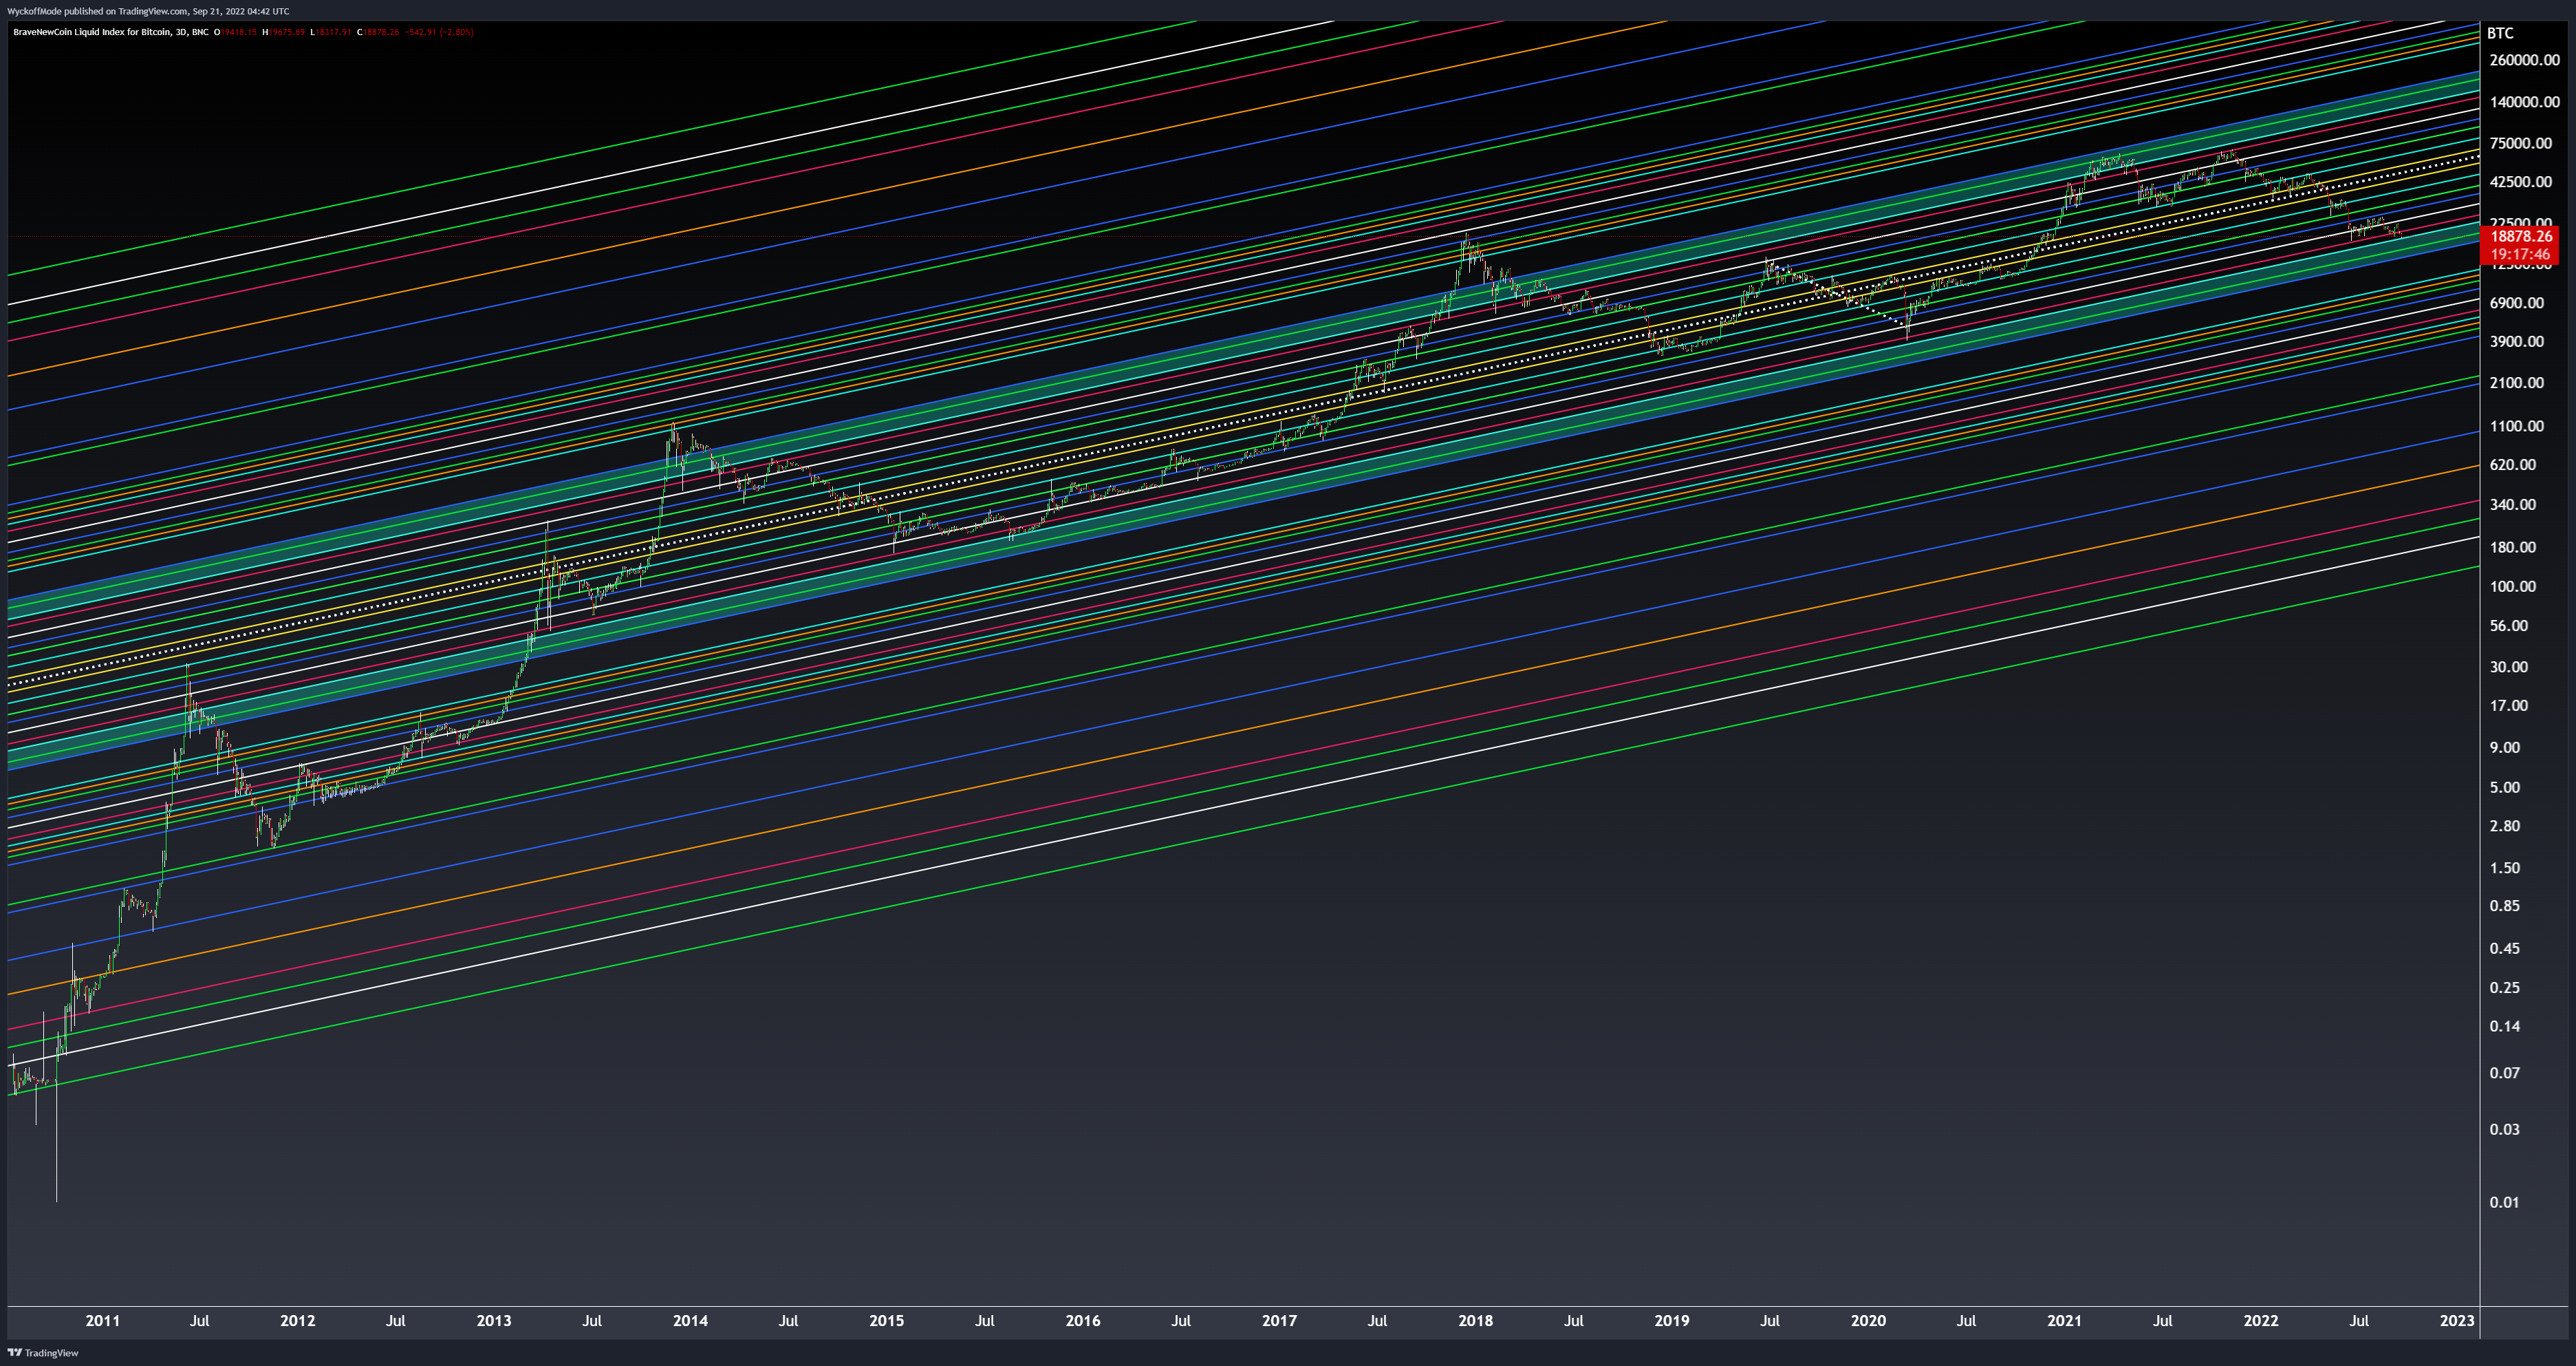Click the 56.00 price axis label

tap(2508, 626)
